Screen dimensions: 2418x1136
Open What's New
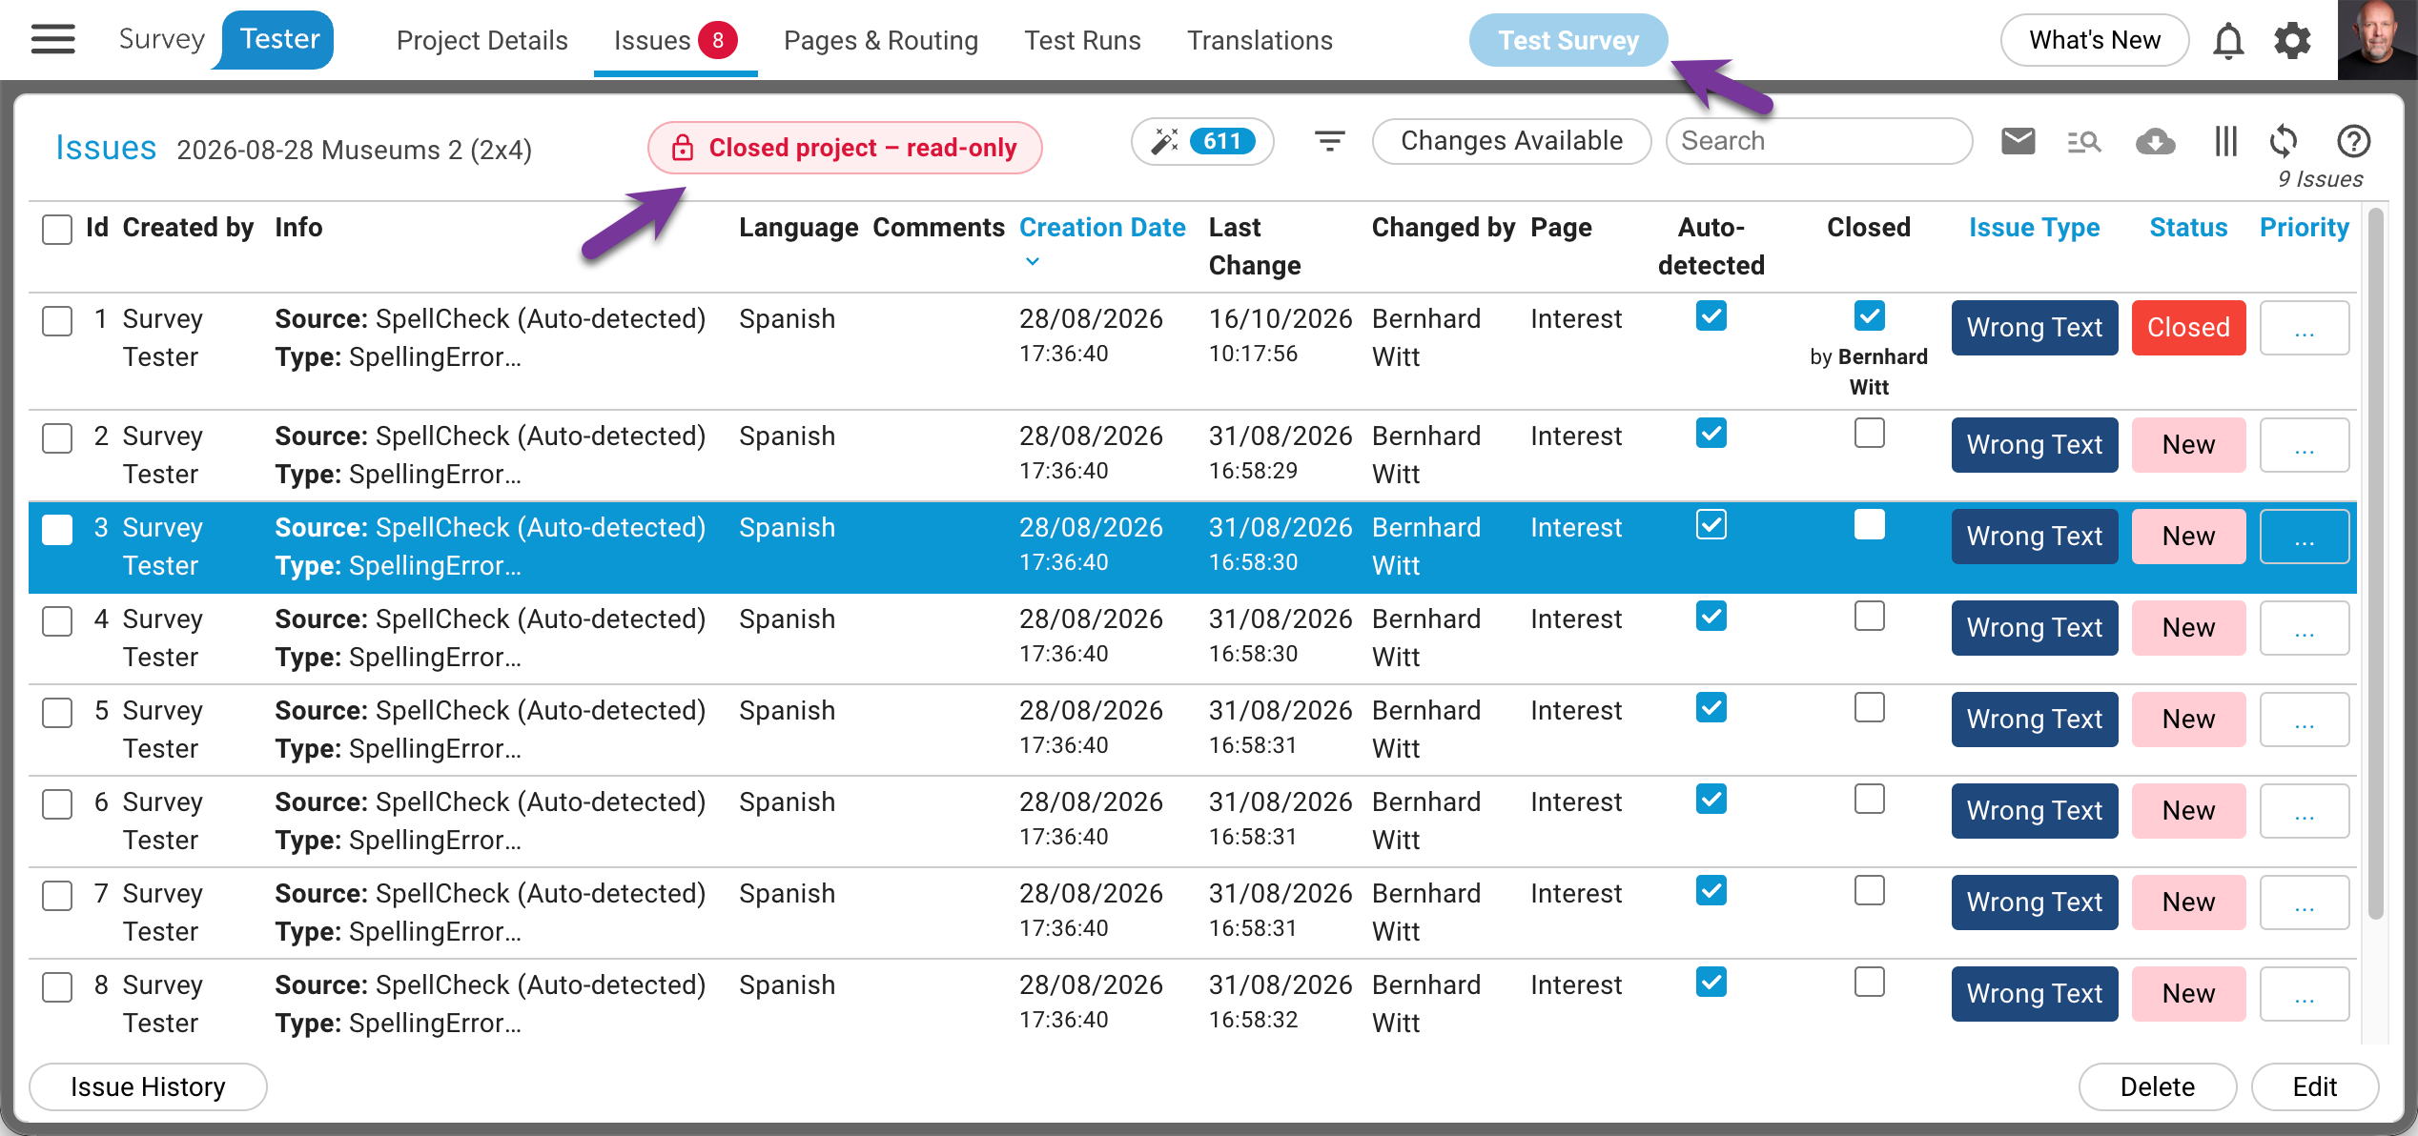point(2095,41)
